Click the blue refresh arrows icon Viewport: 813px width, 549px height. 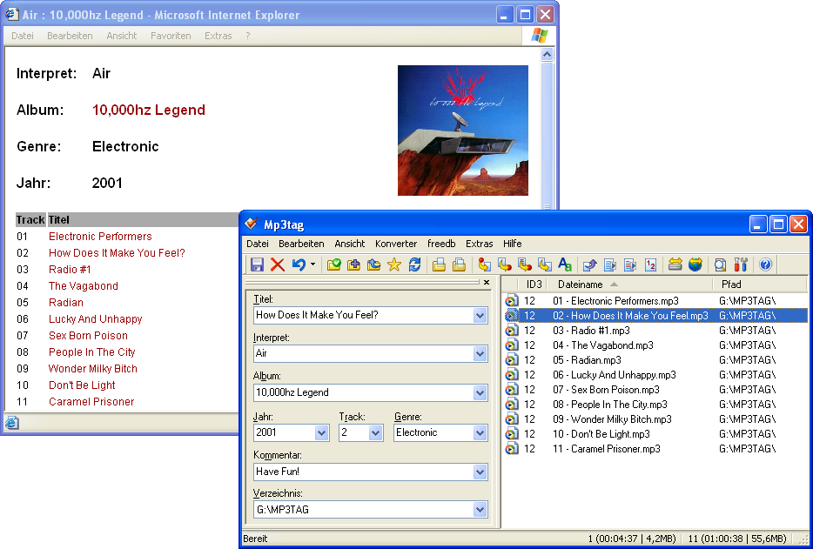click(415, 264)
